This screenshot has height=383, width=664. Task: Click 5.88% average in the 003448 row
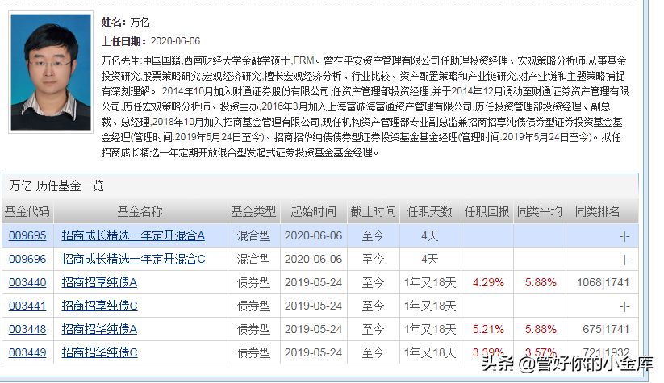click(x=541, y=329)
